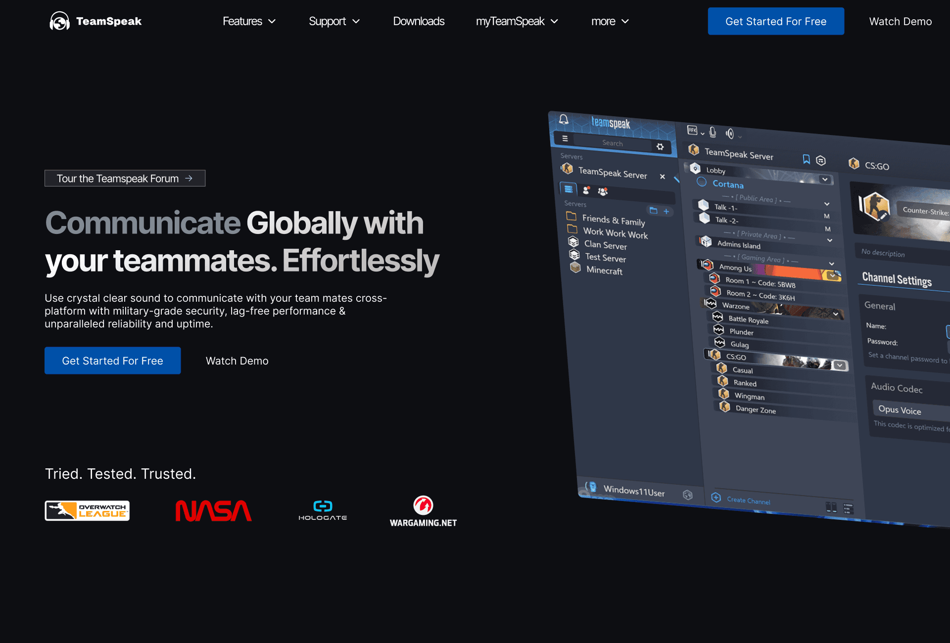Toggle the speaker sound output icon
950x643 pixels.
(730, 133)
